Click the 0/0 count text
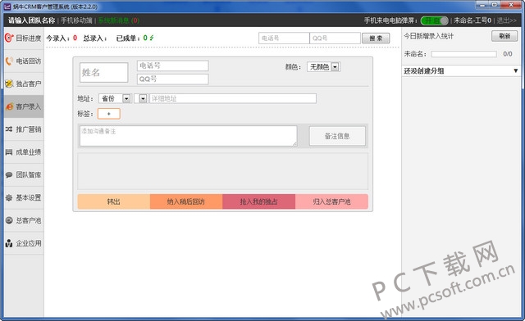 click(x=508, y=54)
